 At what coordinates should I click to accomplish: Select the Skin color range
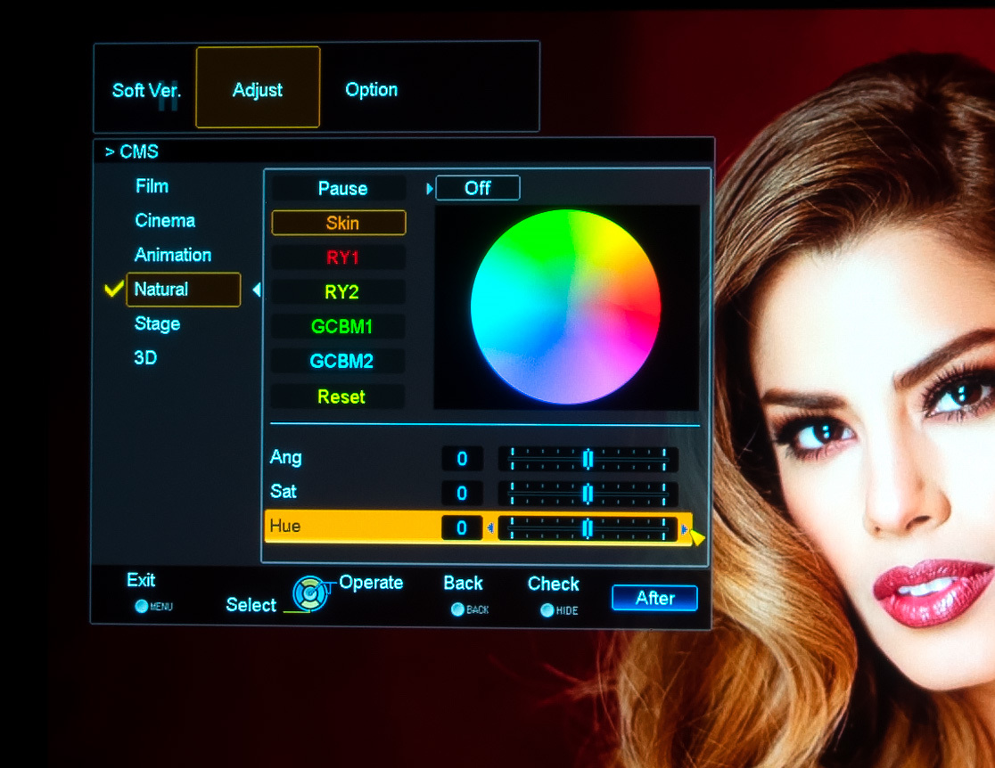click(339, 223)
